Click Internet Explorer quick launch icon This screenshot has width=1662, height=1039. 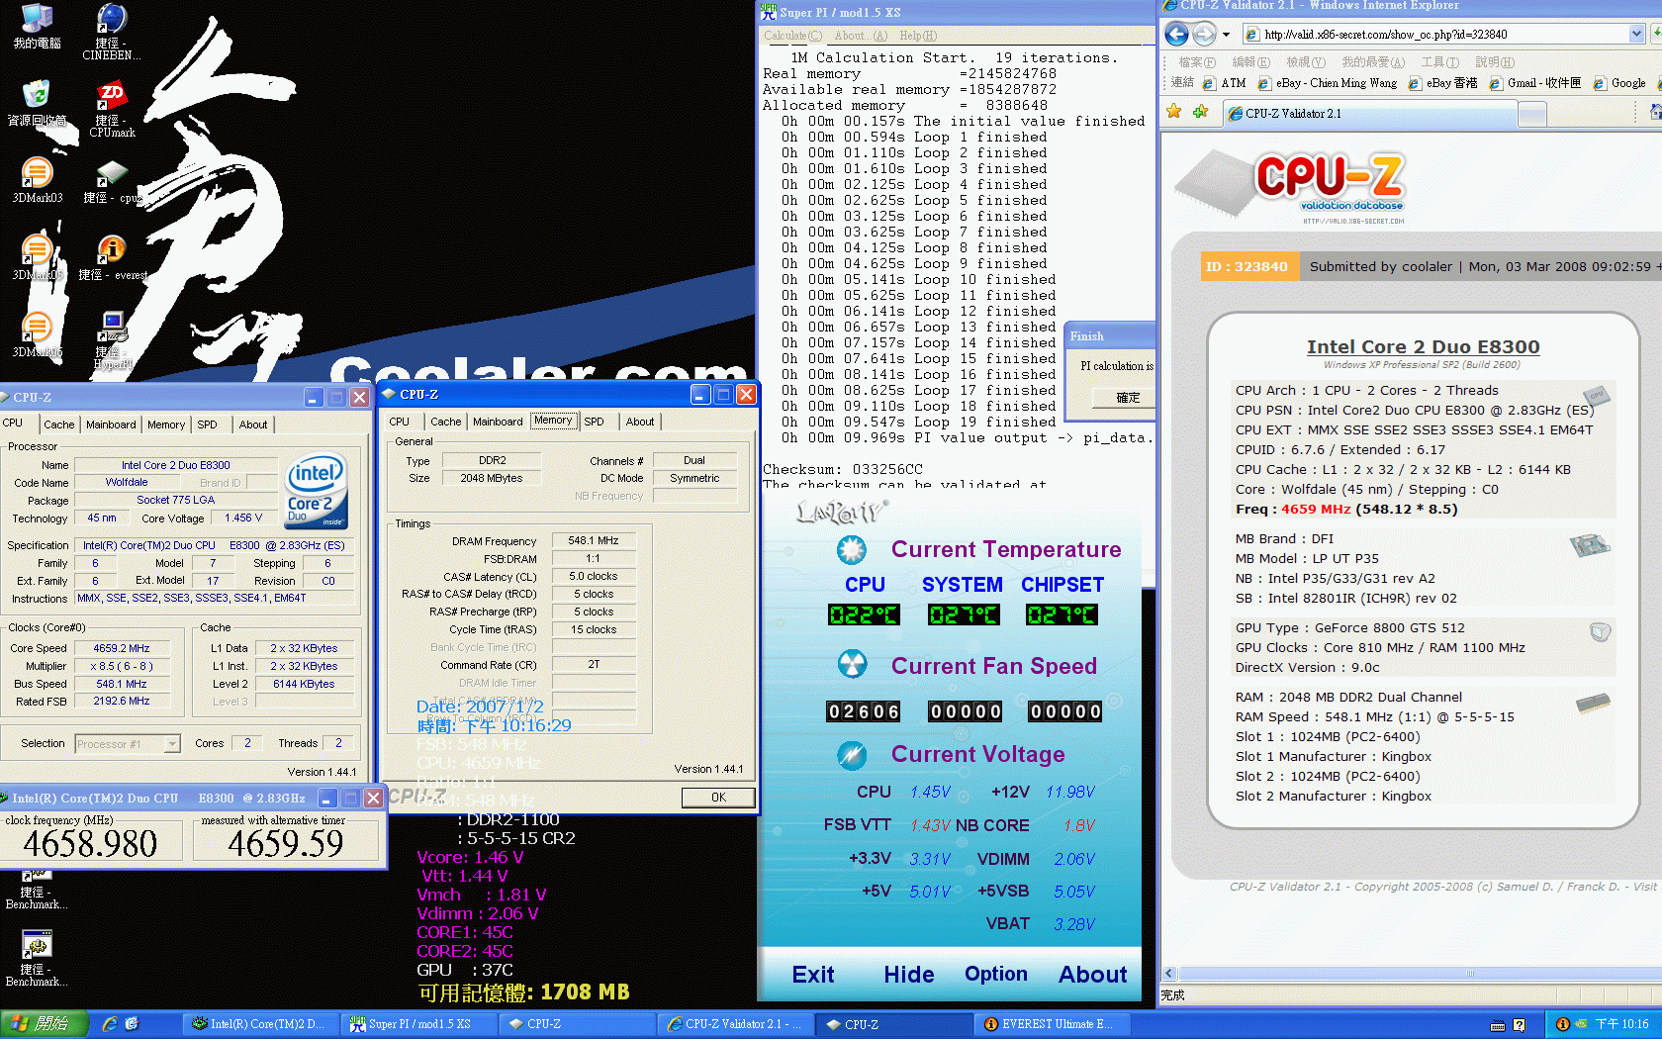point(109,1024)
